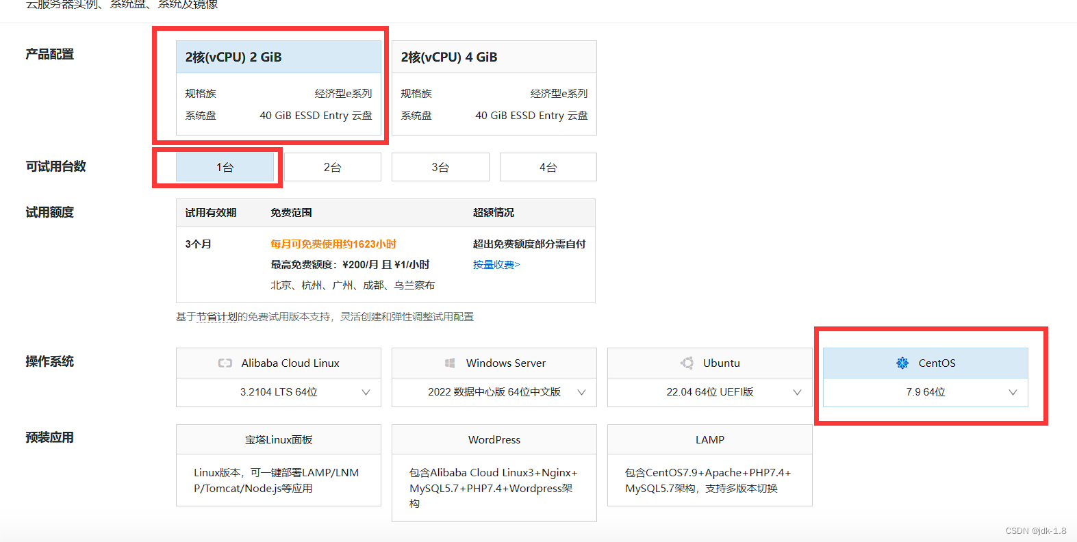Click the 试用额度 section label
The image size is (1077, 542).
coord(49,212)
